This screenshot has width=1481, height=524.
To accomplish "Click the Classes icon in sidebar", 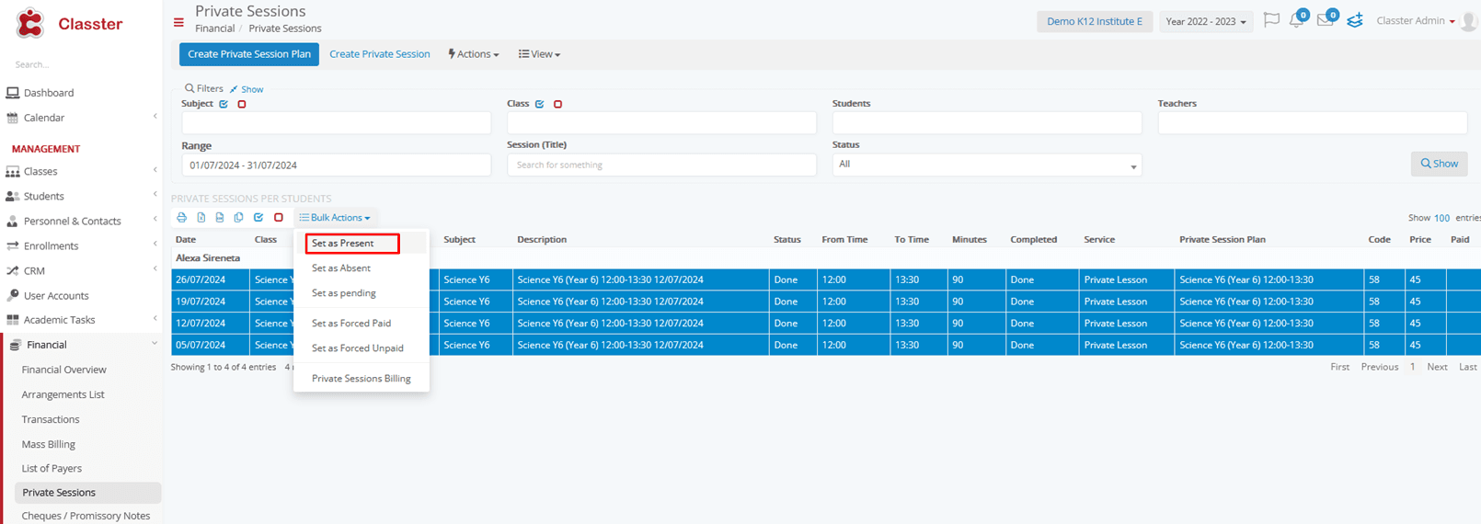I will coord(13,172).
